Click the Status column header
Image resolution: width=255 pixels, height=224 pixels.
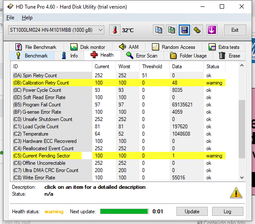click(214, 67)
